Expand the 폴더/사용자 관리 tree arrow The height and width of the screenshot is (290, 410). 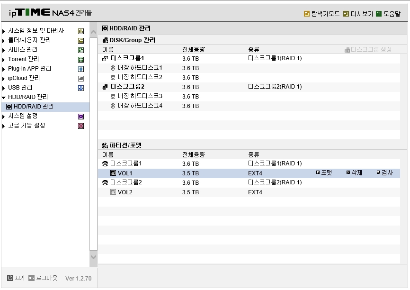pyautogui.click(x=3, y=41)
